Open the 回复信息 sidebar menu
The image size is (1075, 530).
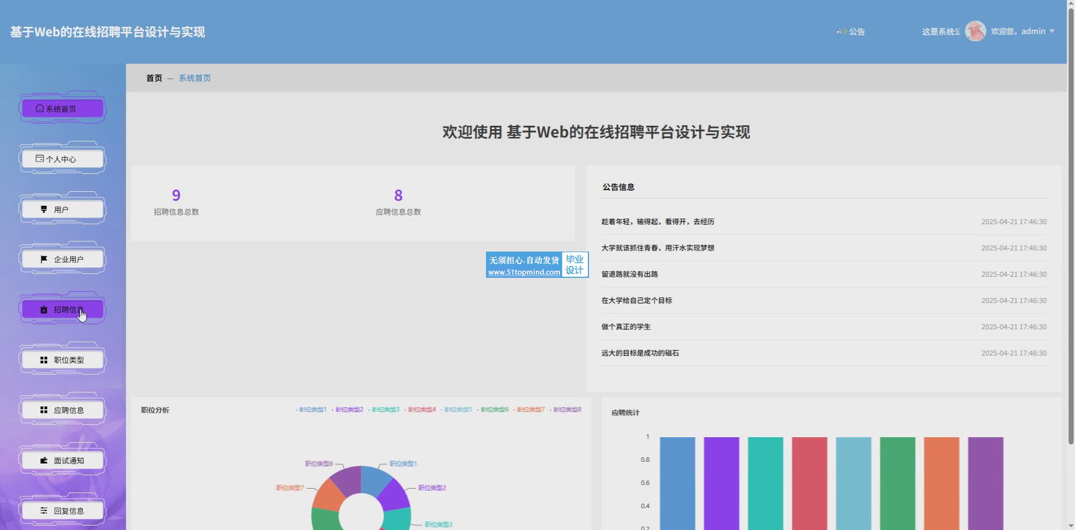[62, 511]
